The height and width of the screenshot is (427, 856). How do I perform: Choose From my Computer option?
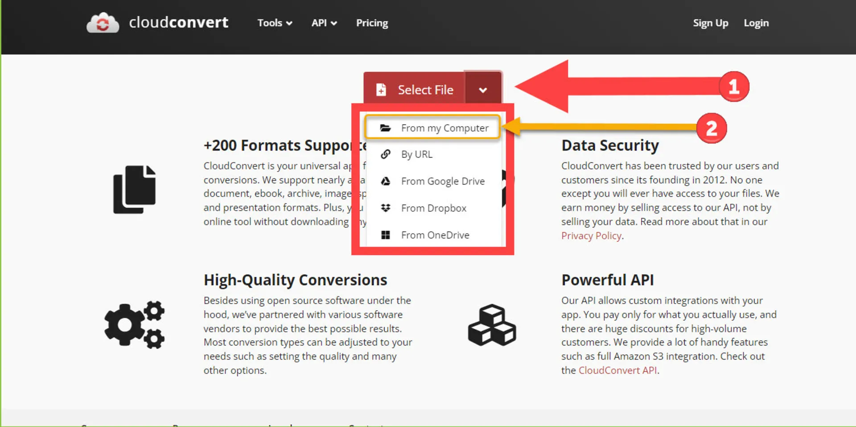point(432,128)
